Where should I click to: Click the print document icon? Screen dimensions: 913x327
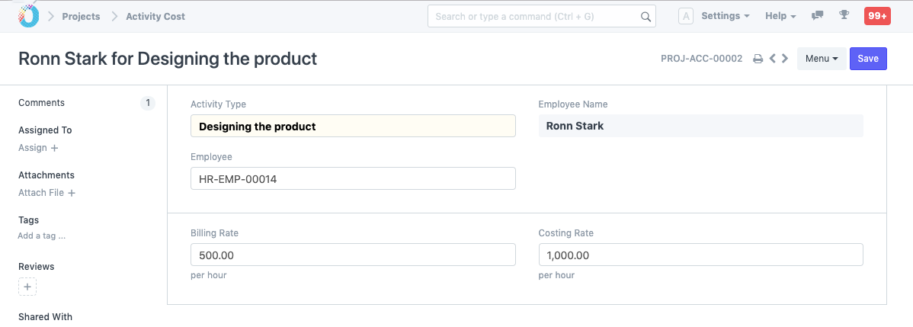(758, 59)
